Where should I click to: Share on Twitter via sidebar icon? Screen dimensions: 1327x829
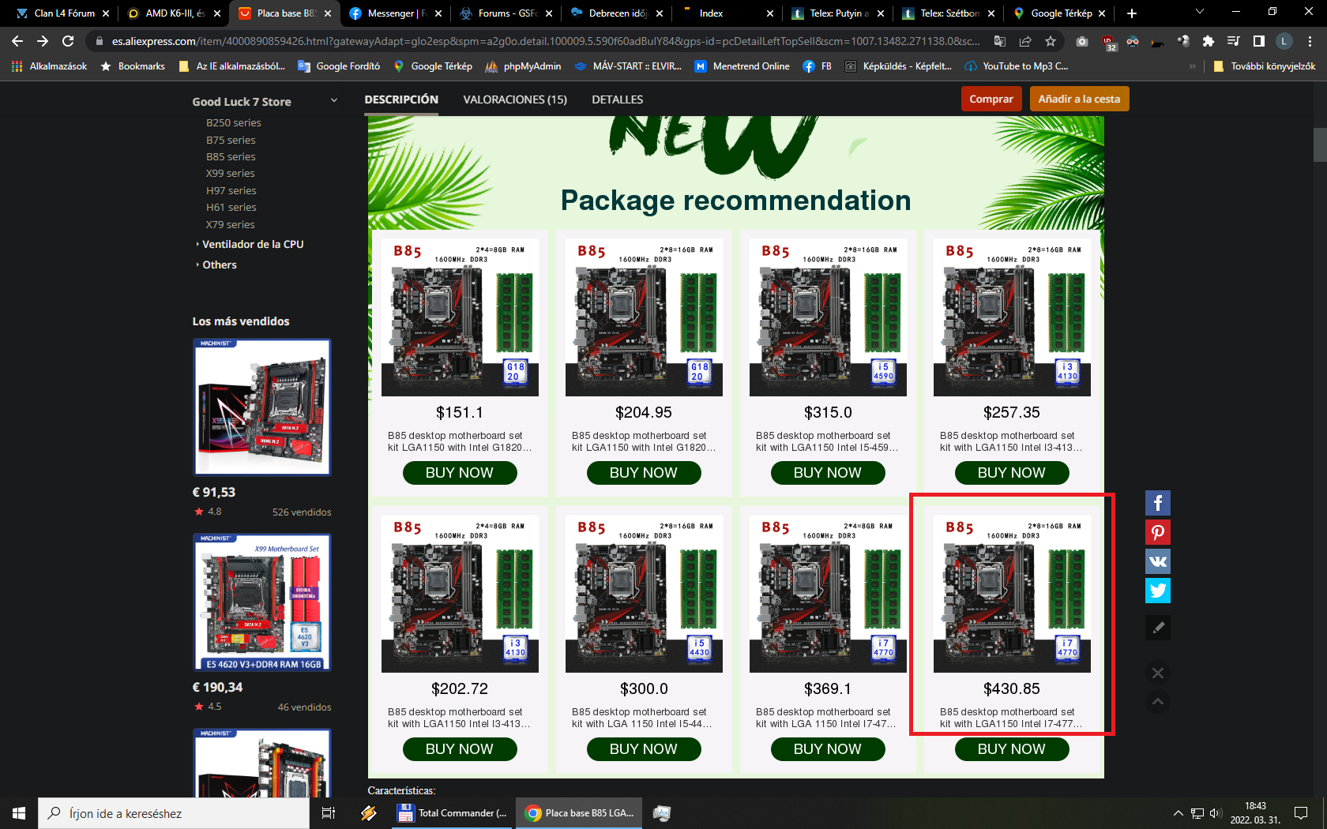coord(1157,591)
